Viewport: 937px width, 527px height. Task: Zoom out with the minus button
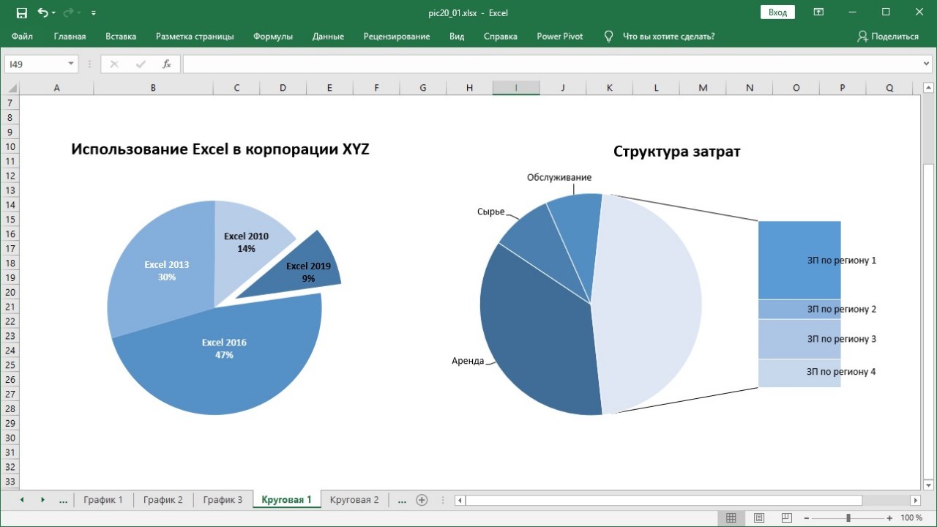808,517
